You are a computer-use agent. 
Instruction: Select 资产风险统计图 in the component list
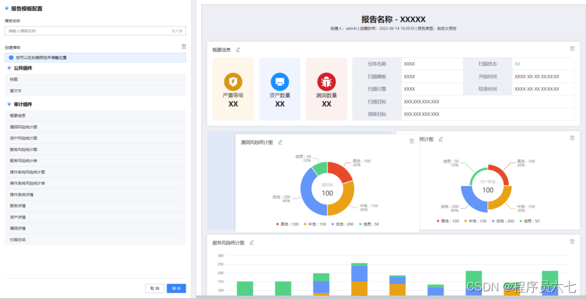coord(95,138)
